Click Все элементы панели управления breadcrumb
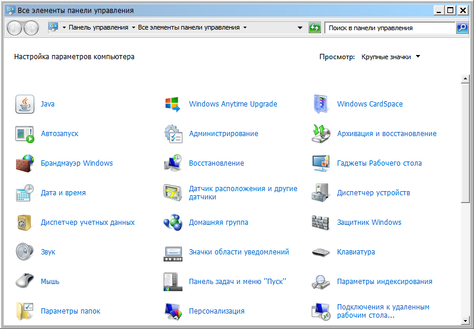 click(x=189, y=27)
